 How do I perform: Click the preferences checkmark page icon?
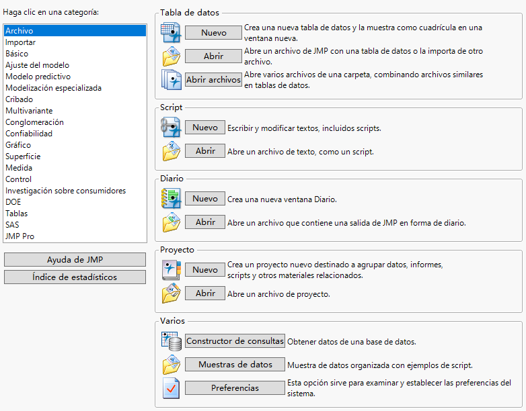[171, 388]
